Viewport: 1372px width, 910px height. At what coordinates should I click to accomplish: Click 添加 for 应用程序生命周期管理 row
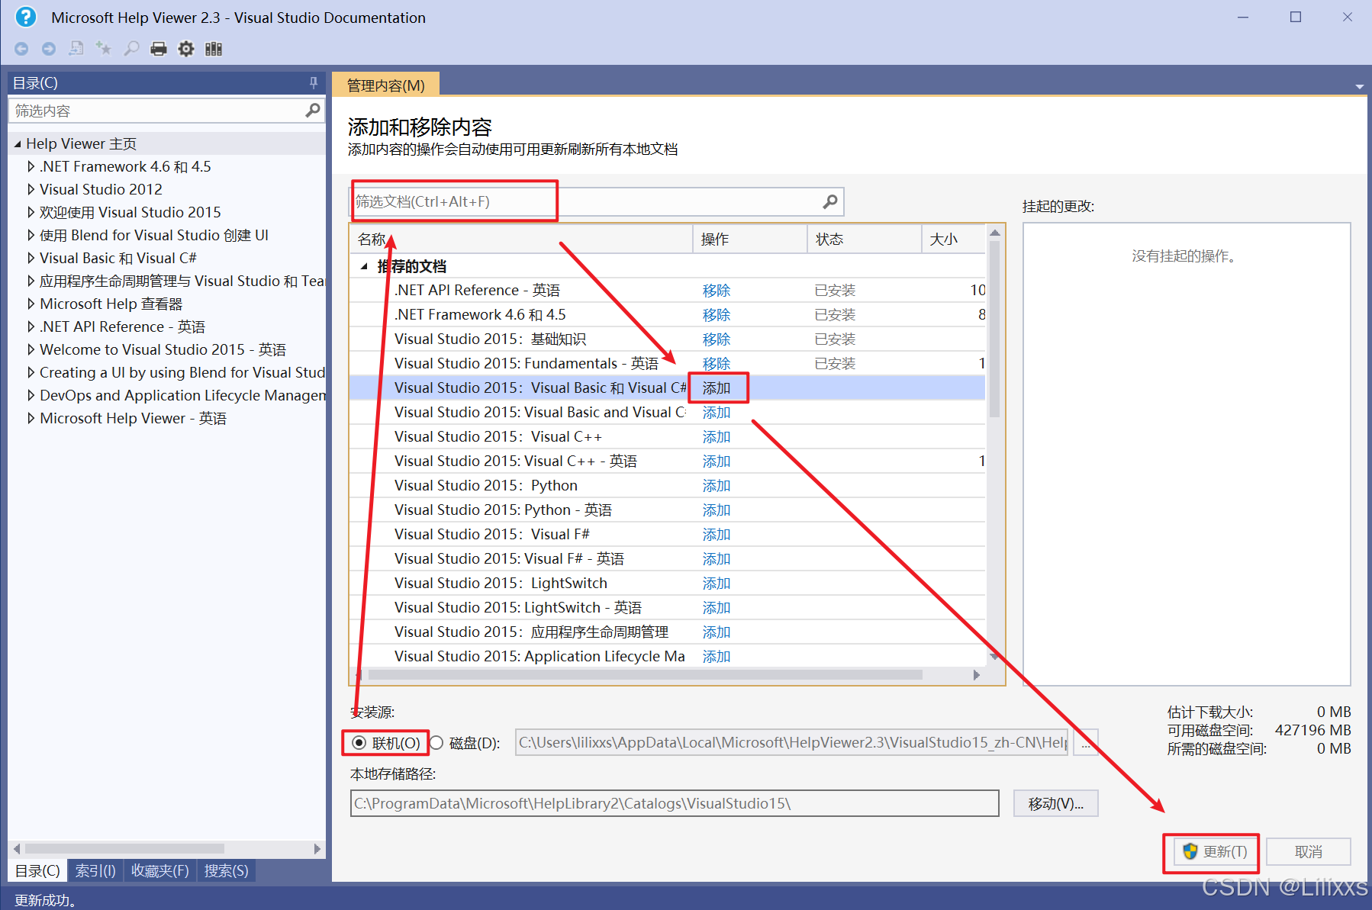click(717, 632)
